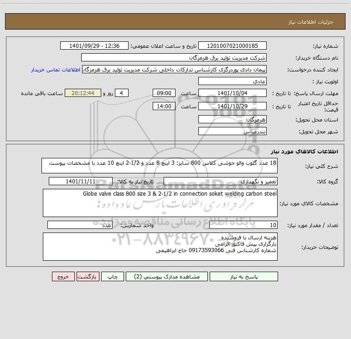Click goods need date 1401/11/11
The width and height of the screenshot is (351, 339).
[x=81, y=181]
